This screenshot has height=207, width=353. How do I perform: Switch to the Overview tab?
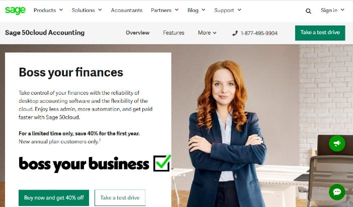tap(138, 33)
